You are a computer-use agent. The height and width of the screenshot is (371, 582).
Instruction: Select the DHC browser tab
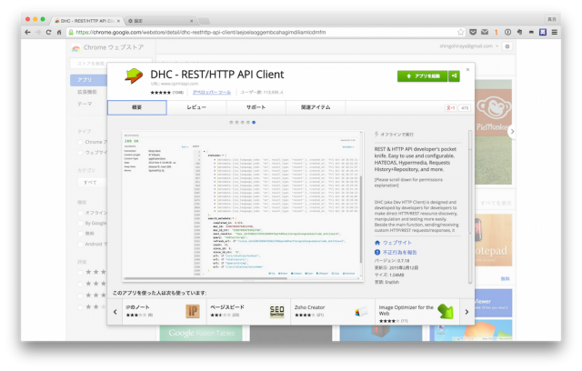[x=87, y=21]
